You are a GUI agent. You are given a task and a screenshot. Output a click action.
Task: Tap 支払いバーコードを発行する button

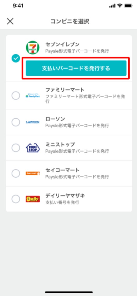[x=76, y=68]
